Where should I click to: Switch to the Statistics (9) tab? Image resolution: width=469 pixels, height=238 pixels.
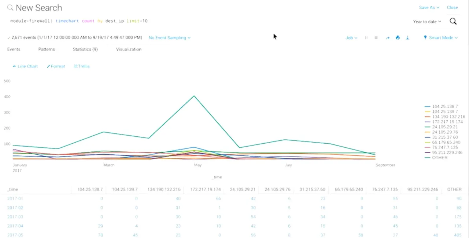[x=85, y=49]
